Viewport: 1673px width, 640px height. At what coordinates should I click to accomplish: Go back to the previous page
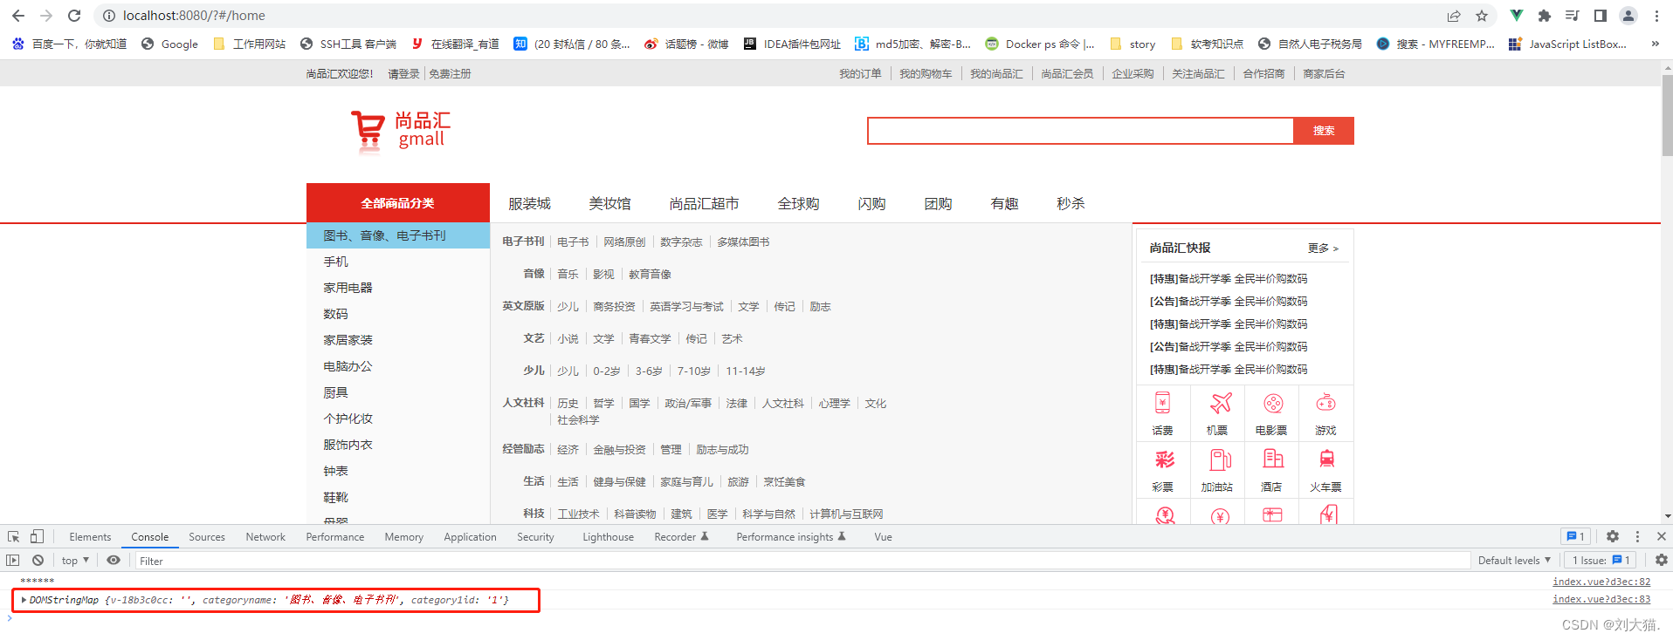[17, 16]
